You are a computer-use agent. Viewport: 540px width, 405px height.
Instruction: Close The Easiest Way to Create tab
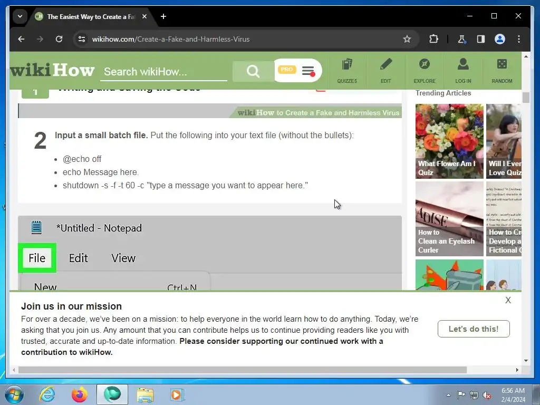pyautogui.click(x=144, y=16)
